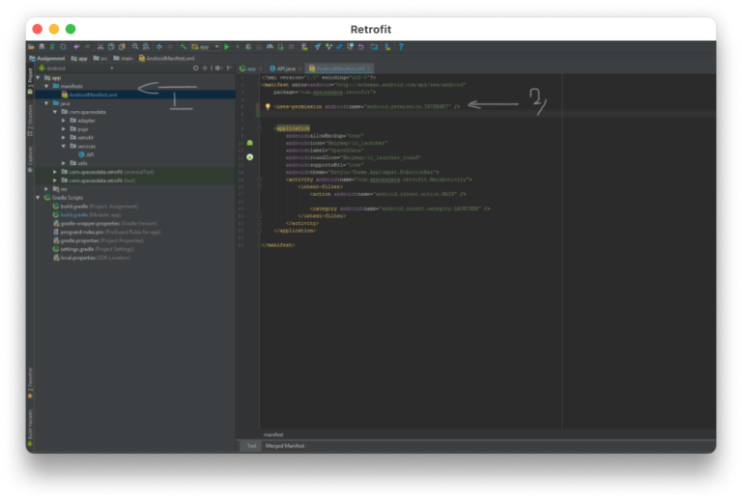Collapse the services package
Screen dimensions: 742x500
64,146
